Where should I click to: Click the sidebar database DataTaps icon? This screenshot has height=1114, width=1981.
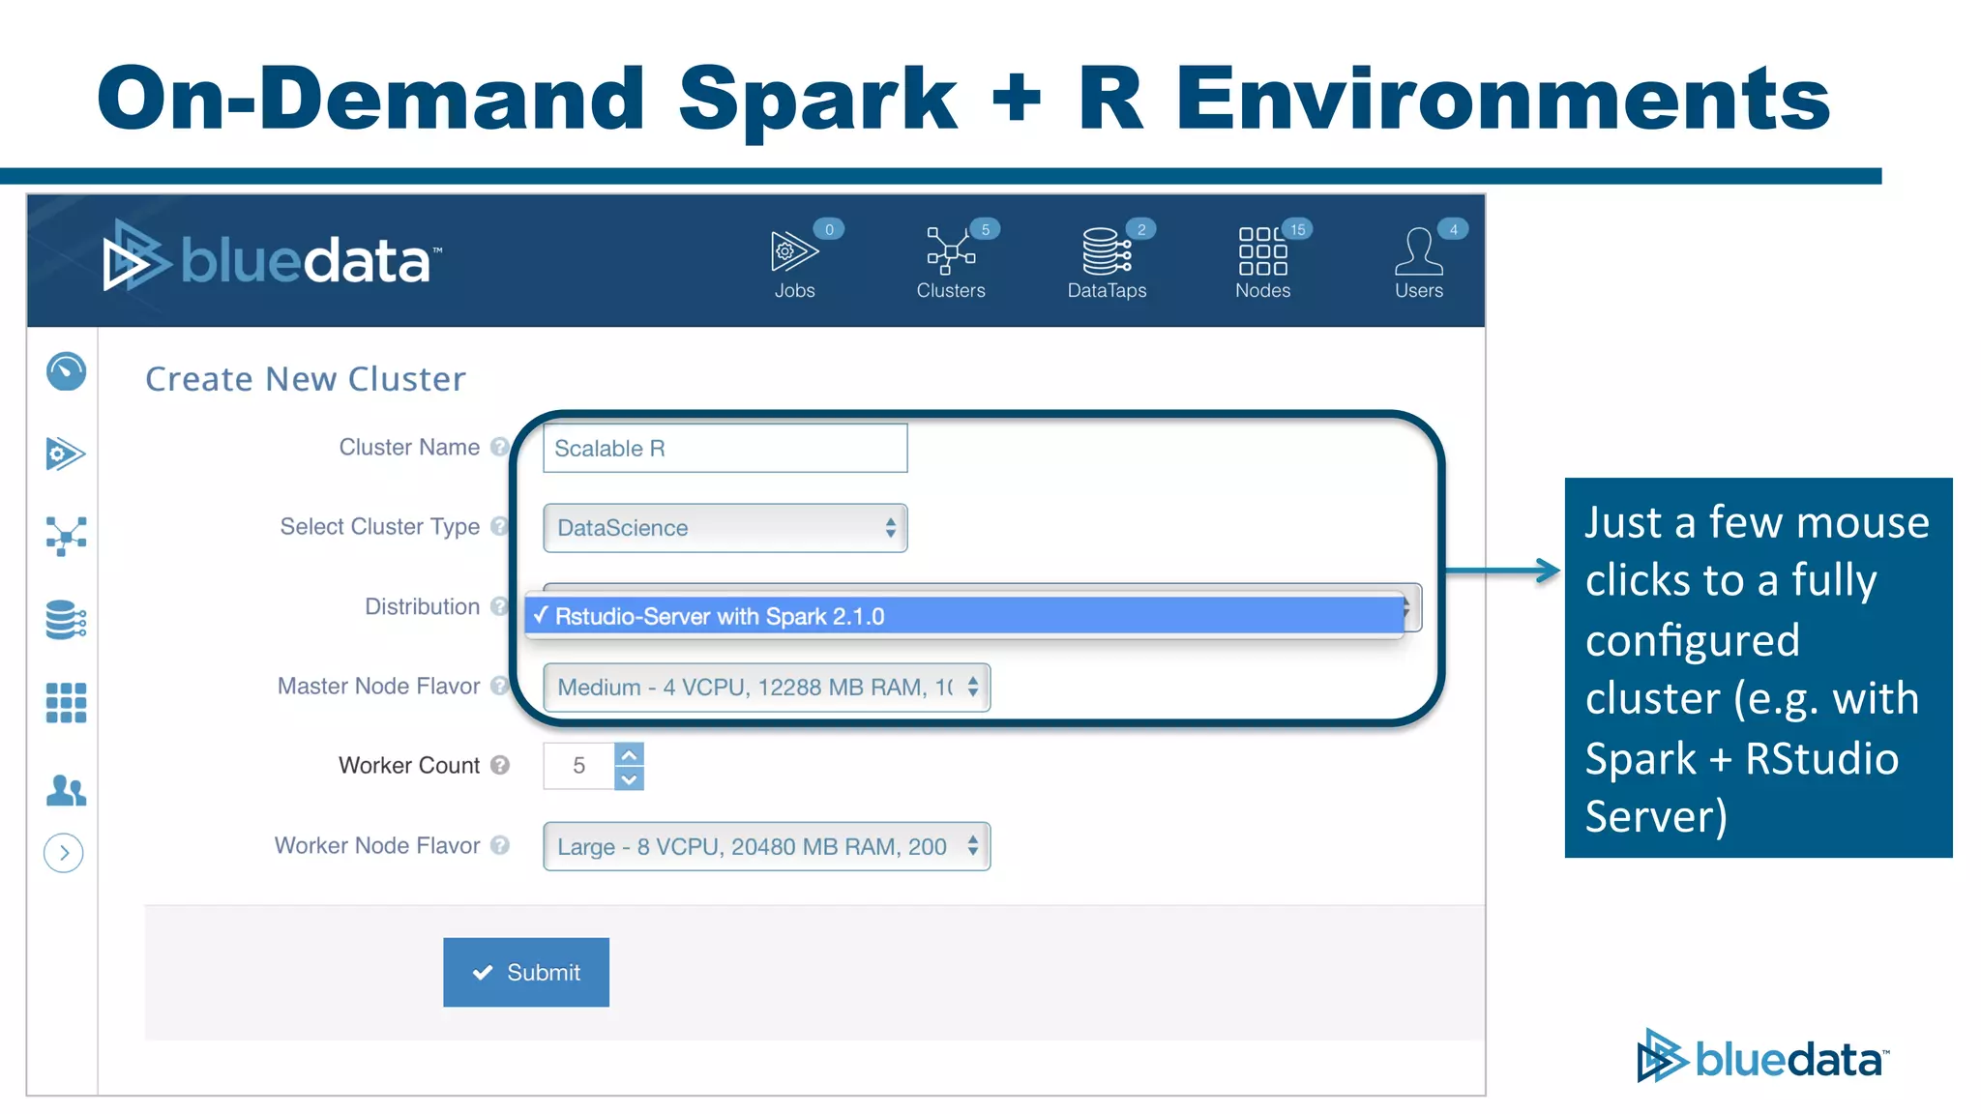pyautogui.click(x=66, y=620)
